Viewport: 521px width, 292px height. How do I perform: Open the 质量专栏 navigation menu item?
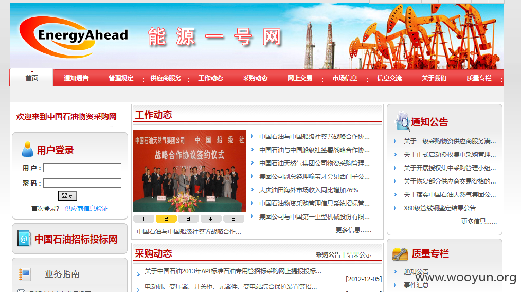pos(479,78)
